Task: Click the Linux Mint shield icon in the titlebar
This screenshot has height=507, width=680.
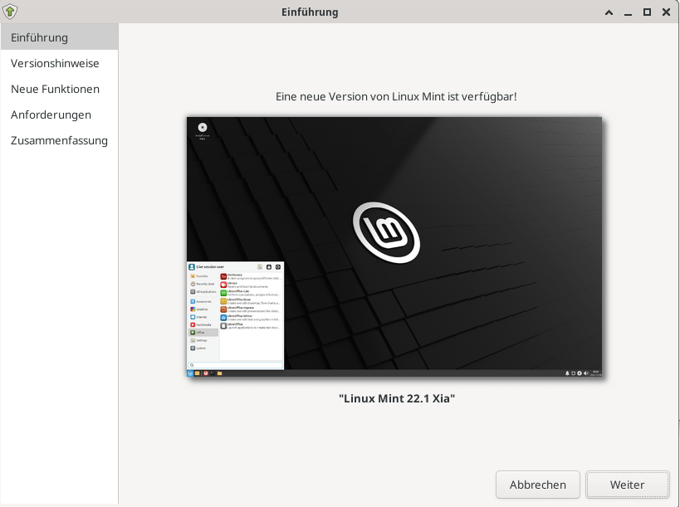Action: point(12,12)
